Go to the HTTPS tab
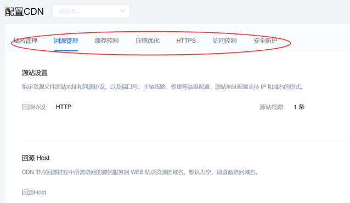The height and width of the screenshot is (203, 350). click(x=186, y=40)
